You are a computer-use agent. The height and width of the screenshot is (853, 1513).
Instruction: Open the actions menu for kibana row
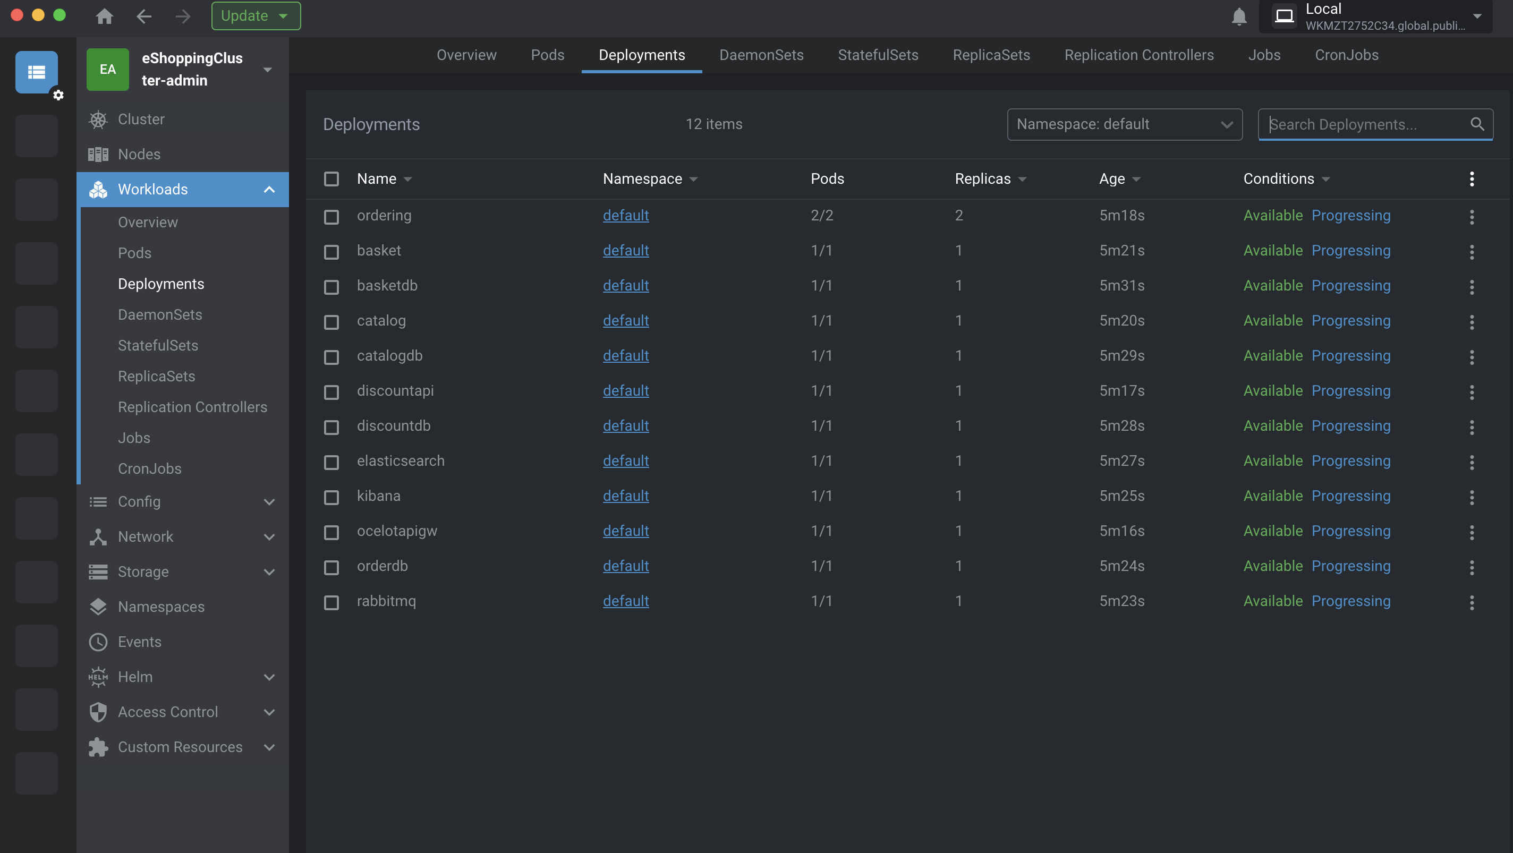[1472, 497]
